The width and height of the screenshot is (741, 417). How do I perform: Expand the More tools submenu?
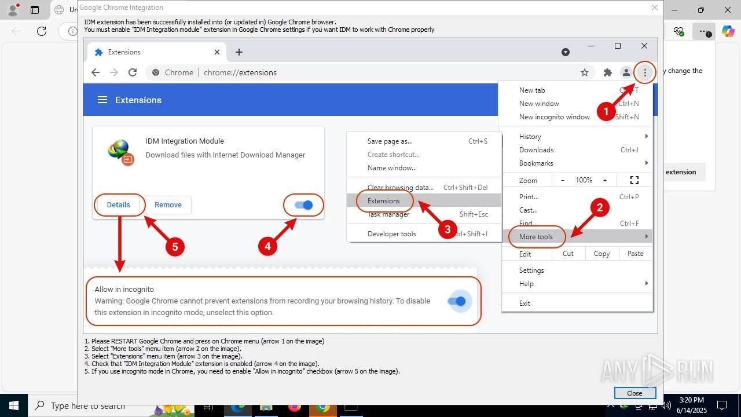578,236
